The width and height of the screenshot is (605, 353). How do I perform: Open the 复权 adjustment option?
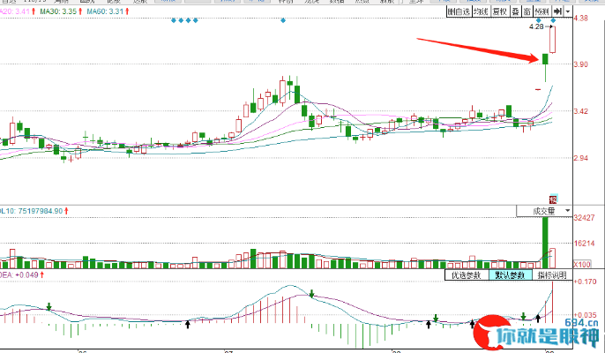coord(500,11)
